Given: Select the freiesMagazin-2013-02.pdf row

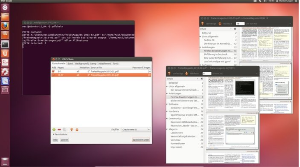Looking at the screenshot, I should tap(101, 71).
